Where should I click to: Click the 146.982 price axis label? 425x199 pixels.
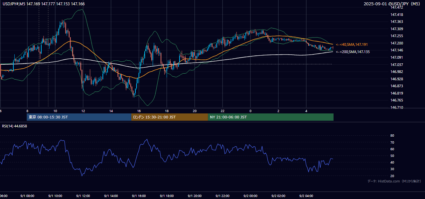coord(396,72)
